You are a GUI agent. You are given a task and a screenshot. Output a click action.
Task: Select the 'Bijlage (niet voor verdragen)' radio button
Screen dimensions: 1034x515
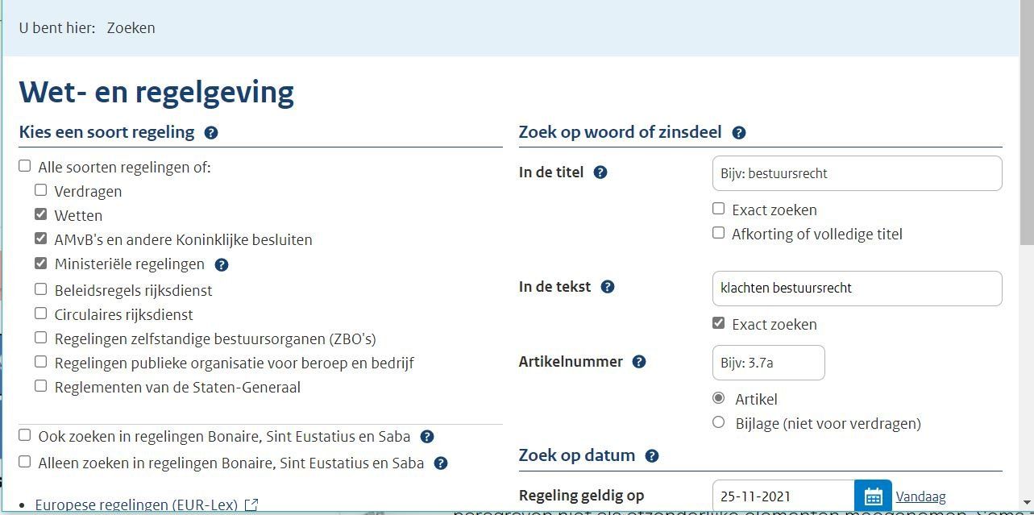719,422
